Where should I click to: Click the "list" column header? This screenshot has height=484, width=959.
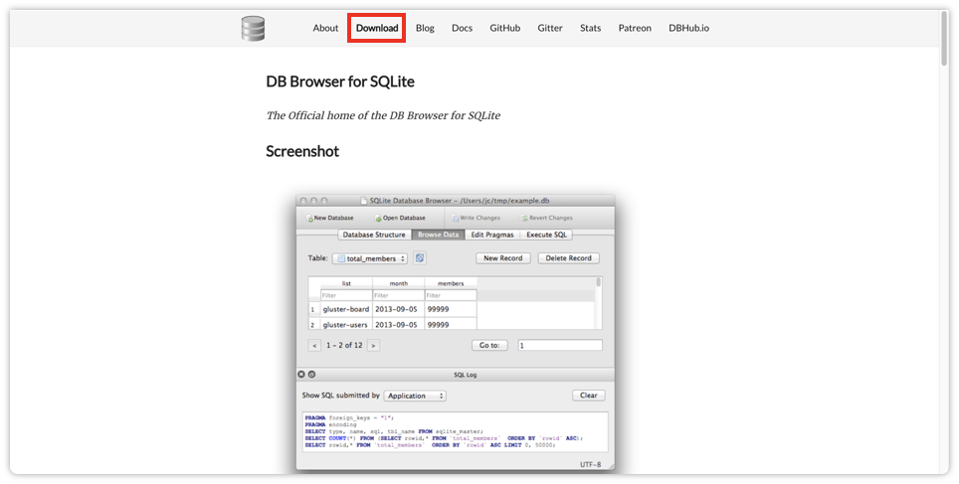tap(346, 283)
